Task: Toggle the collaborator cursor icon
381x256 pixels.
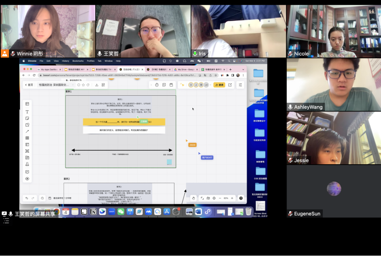Action: coord(182,85)
